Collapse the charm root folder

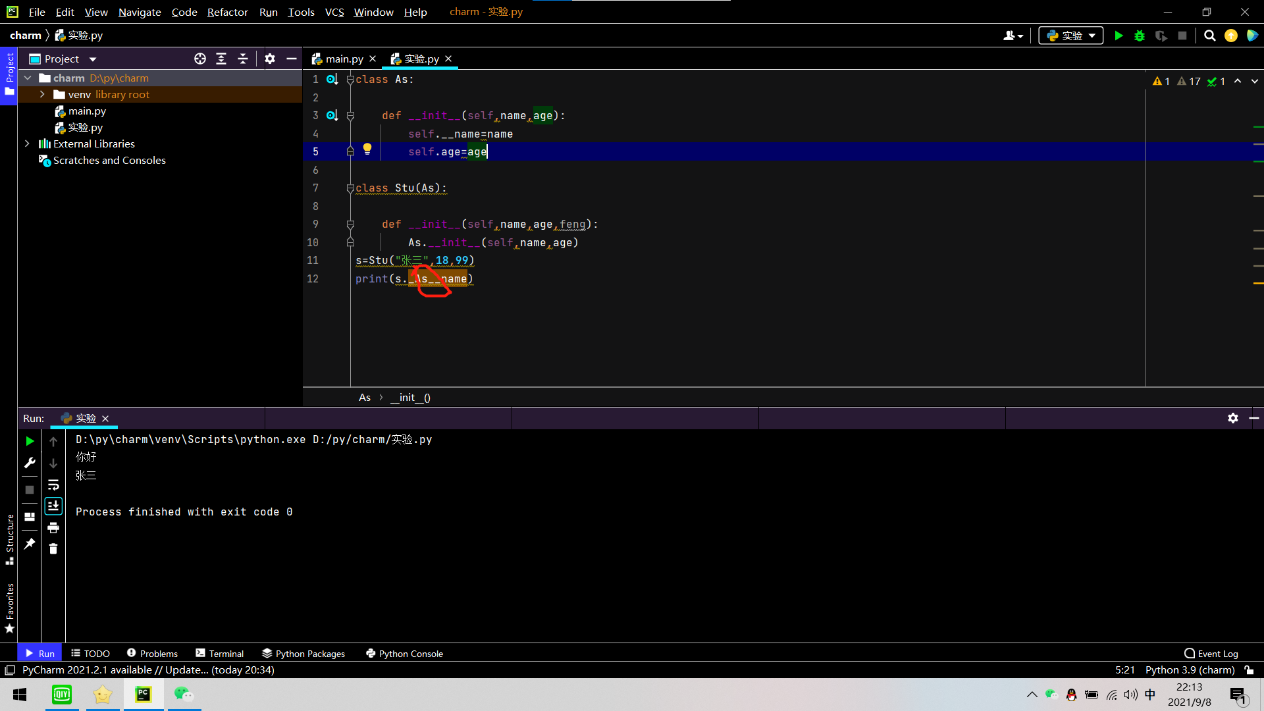[x=28, y=78]
